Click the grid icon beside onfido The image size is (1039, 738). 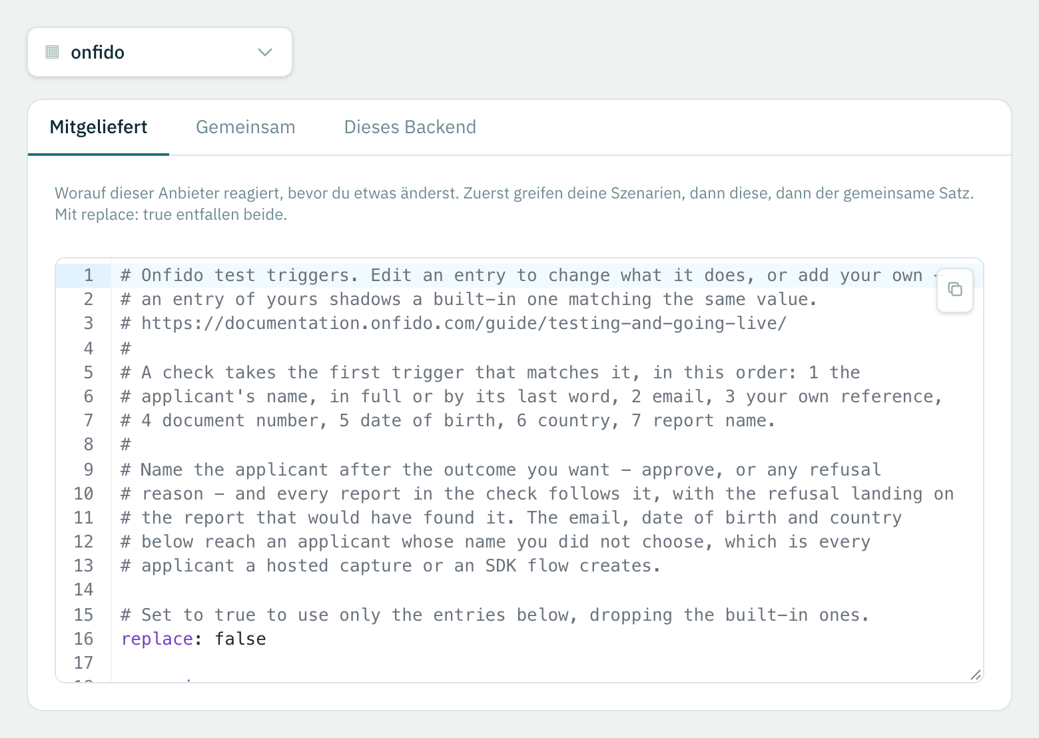(53, 52)
